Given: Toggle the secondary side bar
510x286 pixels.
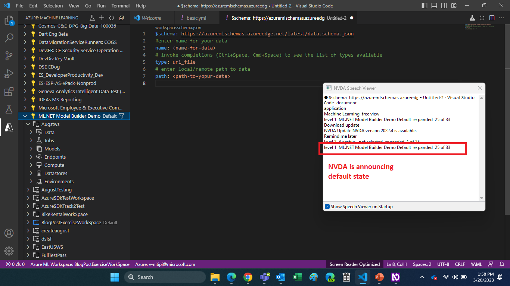Looking at the screenshot, I should click(444, 6).
